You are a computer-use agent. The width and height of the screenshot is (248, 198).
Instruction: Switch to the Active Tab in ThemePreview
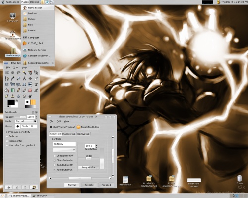click(55, 134)
